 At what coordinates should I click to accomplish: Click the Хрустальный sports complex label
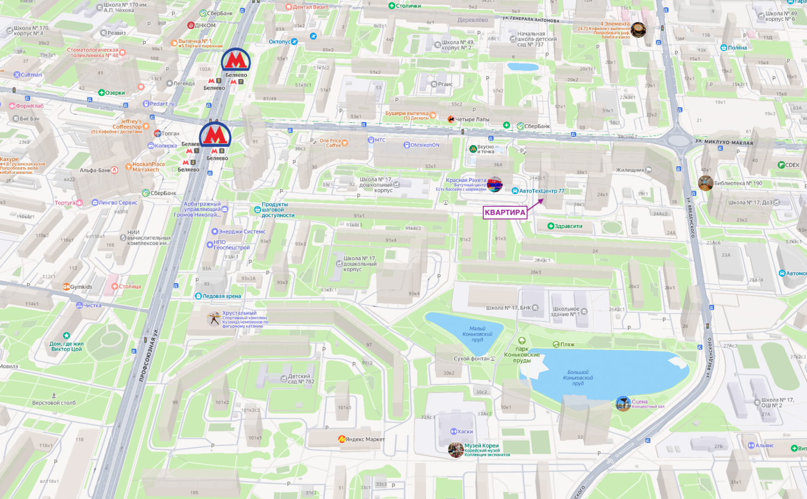[239, 313]
